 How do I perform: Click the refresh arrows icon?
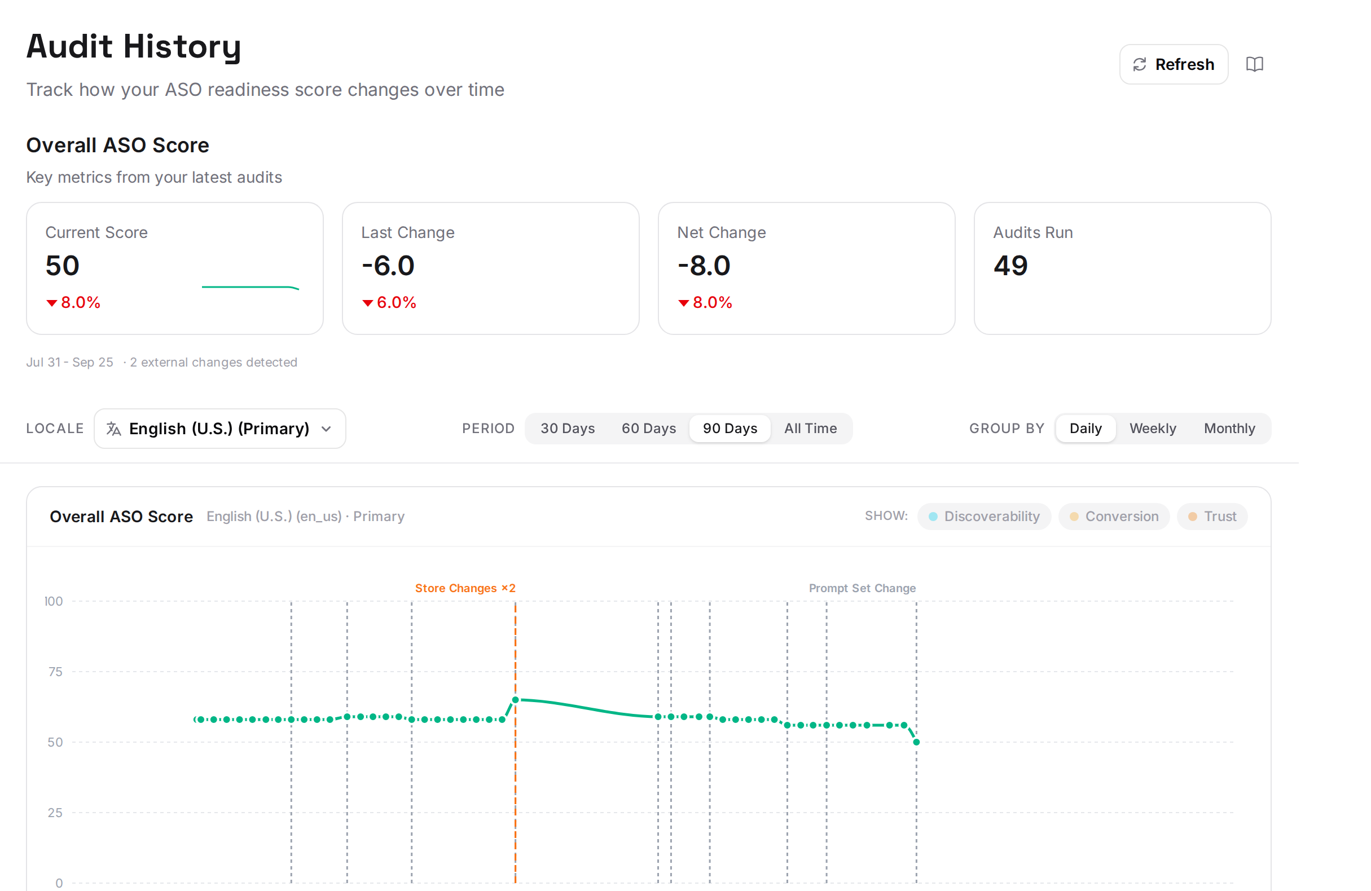click(1140, 64)
